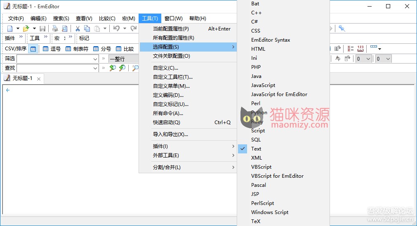Open 导入和导出(X)... menu entry
This screenshot has width=417, height=226.
pyautogui.click(x=188, y=134)
